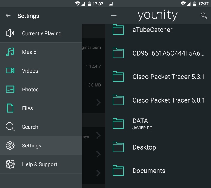Screen dimensions: 211x188
Task: Click the Photos picture icon
Action: tap(10, 89)
